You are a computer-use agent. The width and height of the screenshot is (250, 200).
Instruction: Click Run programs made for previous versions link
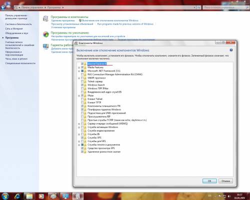click(125, 24)
